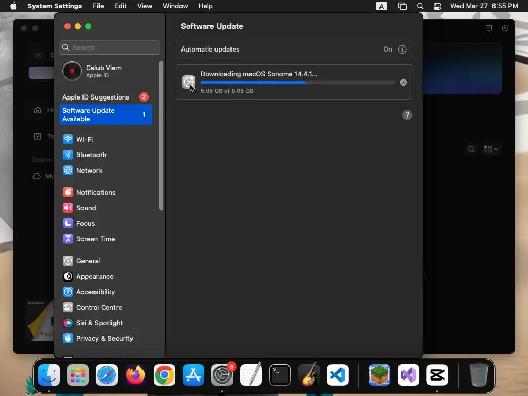The height and width of the screenshot is (396, 528).
Task: Open Stage Manager icon in menu bar
Action: pos(402,6)
